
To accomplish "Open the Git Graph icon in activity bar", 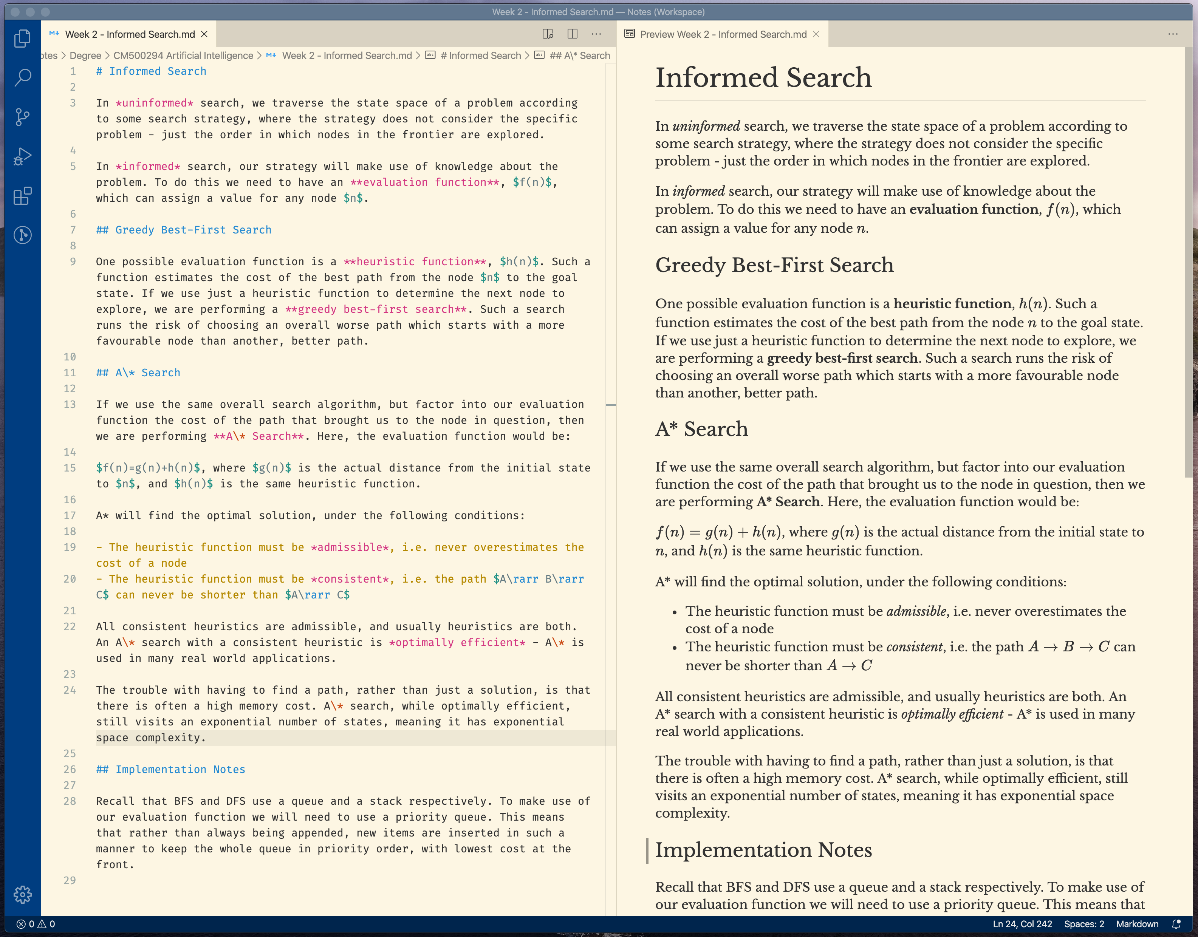I will (x=23, y=235).
